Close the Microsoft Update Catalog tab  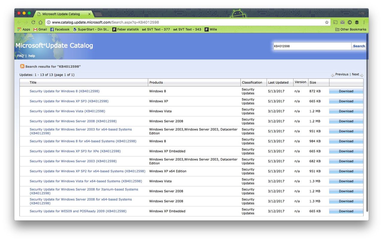point(89,14)
